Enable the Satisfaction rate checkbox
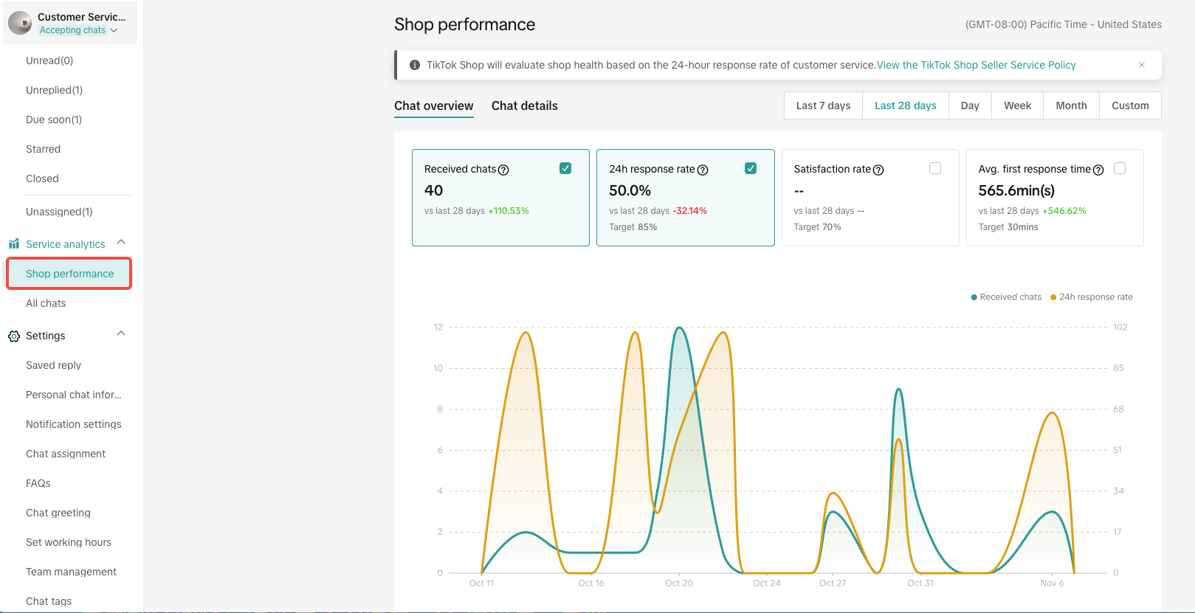The width and height of the screenshot is (1195, 613). (935, 168)
